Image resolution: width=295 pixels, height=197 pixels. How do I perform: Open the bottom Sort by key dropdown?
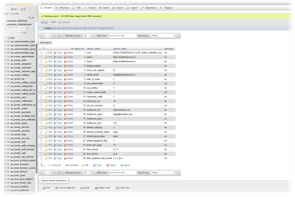[164, 172]
